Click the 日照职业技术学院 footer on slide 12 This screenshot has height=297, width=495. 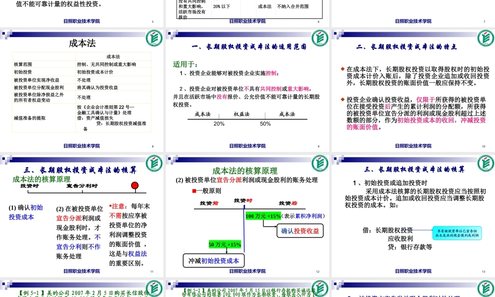point(247,271)
